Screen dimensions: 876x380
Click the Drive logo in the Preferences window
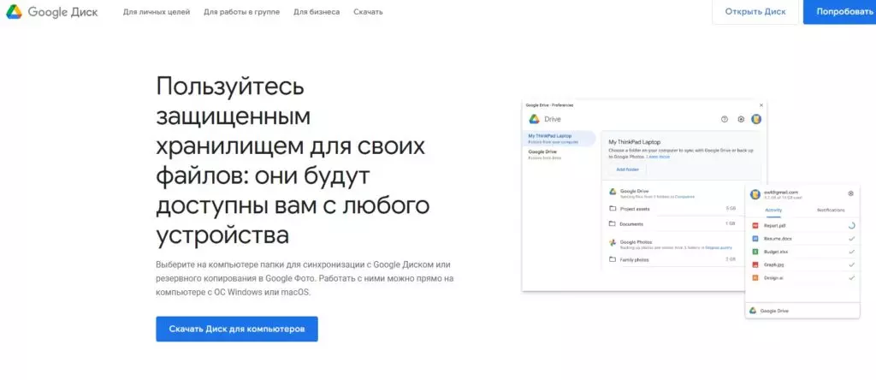click(x=534, y=119)
